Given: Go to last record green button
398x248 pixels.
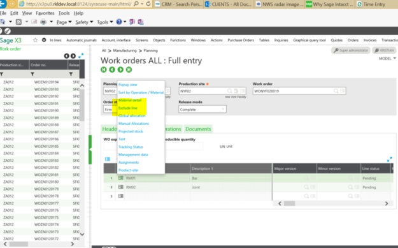Looking at the screenshot, I should click(129, 69).
